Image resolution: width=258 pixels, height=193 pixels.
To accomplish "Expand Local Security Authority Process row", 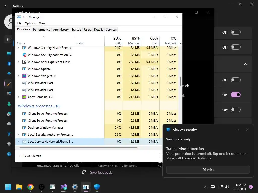I will (x=18, y=135).
